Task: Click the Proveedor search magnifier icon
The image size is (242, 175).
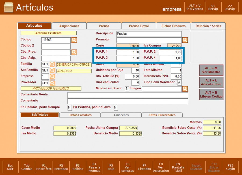Action: [52, 83]
